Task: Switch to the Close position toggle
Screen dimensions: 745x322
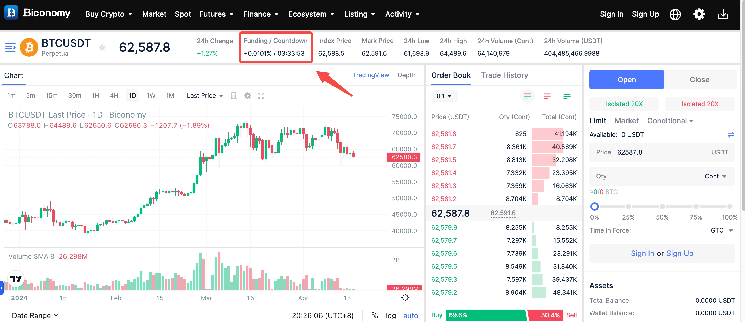Action: pos(699,80)
